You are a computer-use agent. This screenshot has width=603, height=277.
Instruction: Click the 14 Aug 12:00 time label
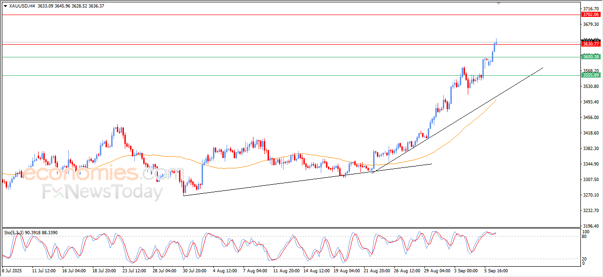pyautogui.click(x=316, y=271)
